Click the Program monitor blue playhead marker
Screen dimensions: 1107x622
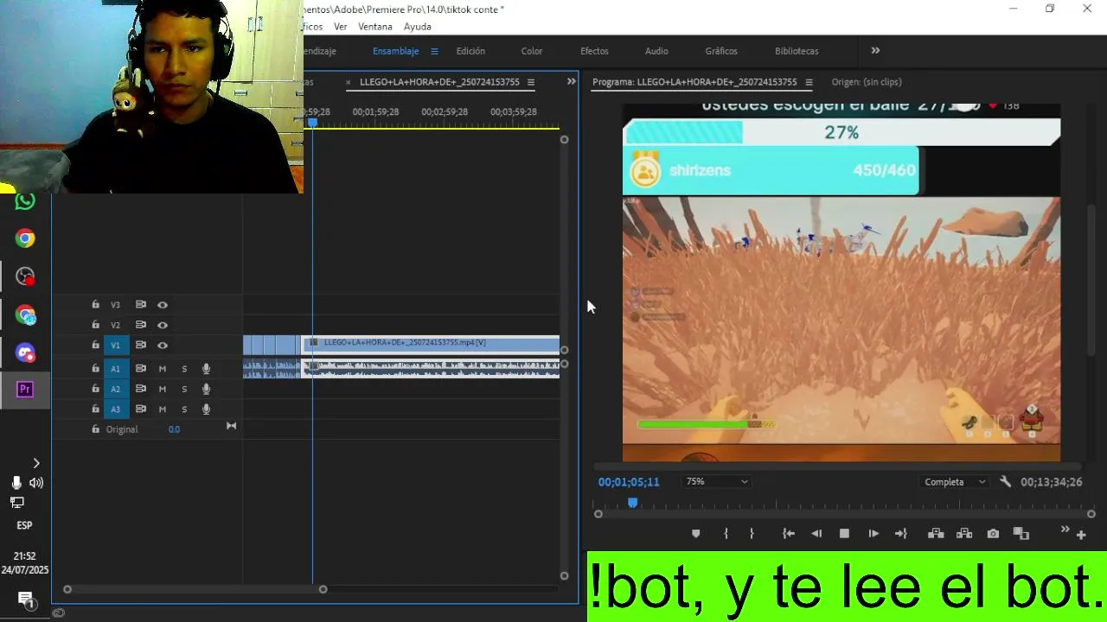(x=632, y=503)
